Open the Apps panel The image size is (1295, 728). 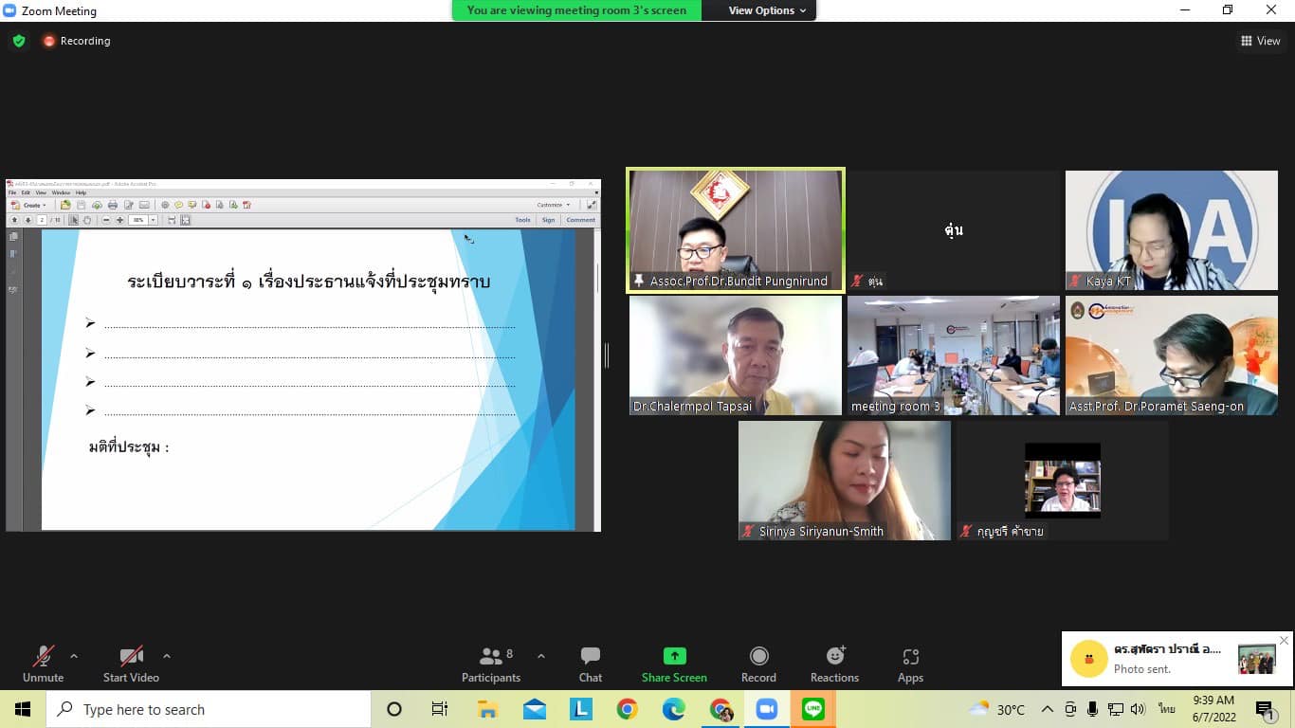point(910,664)
